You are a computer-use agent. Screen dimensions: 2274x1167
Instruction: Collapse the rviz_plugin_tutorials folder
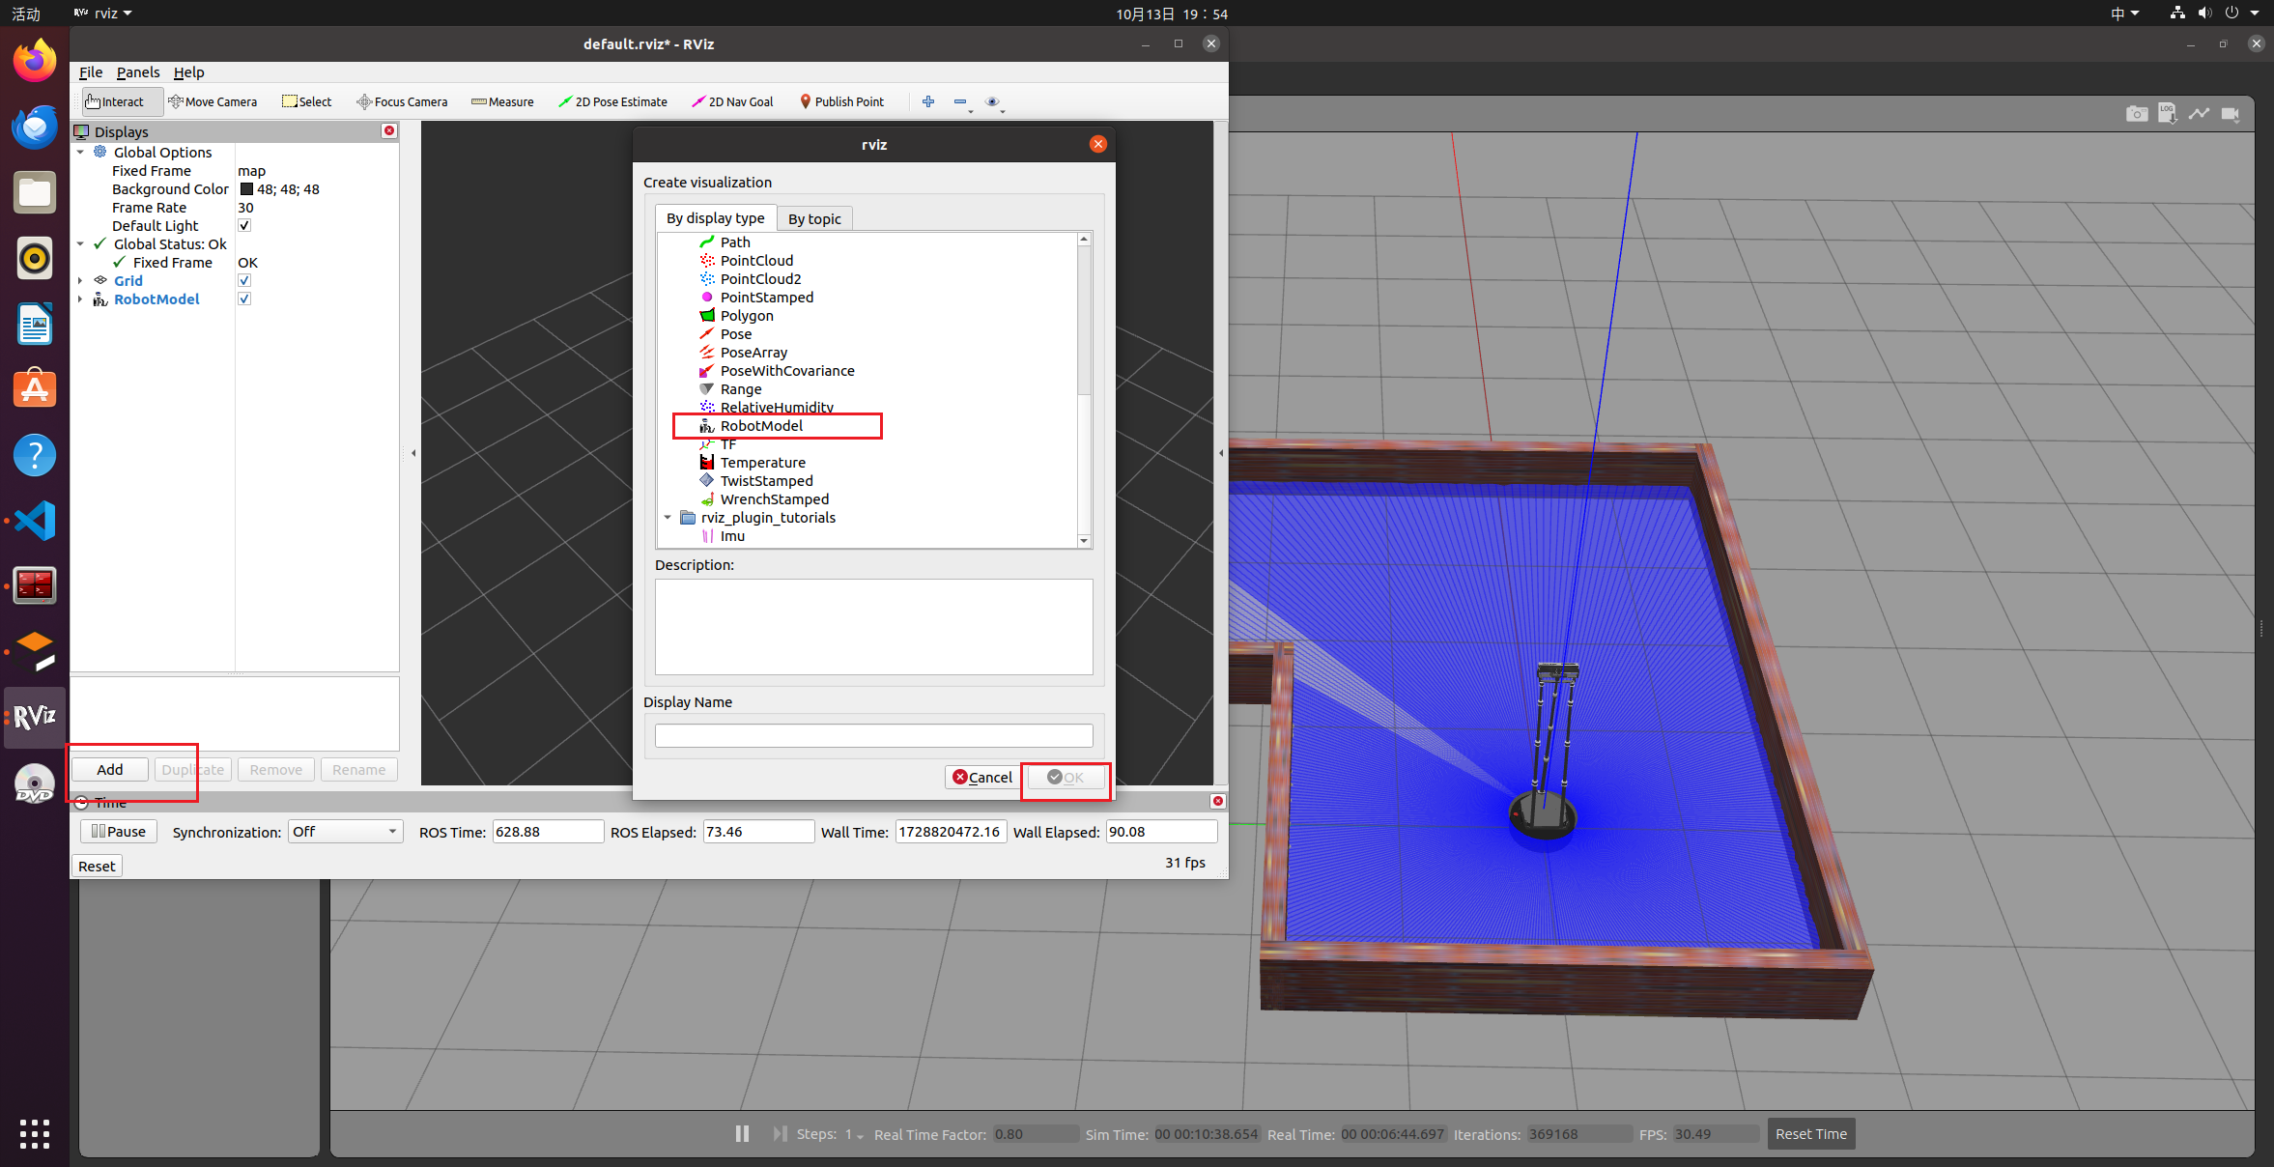coord(668,518)
